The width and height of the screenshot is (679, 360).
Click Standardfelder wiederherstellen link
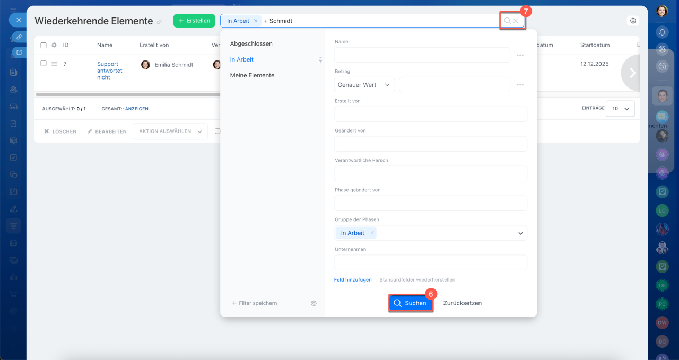click(x=417, y=279)
